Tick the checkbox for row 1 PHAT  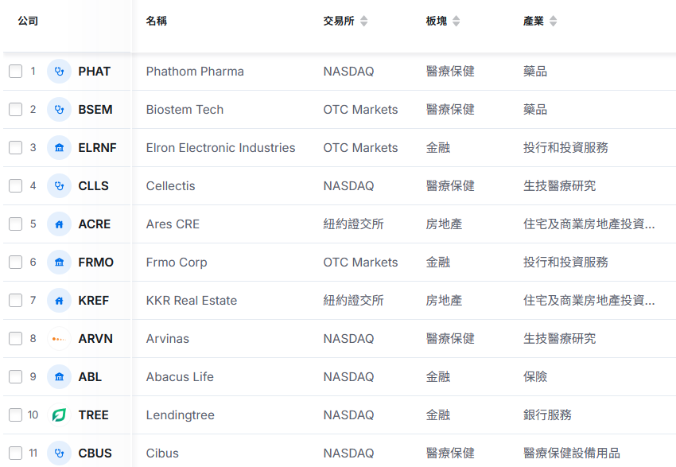click(x=16, y=71)
